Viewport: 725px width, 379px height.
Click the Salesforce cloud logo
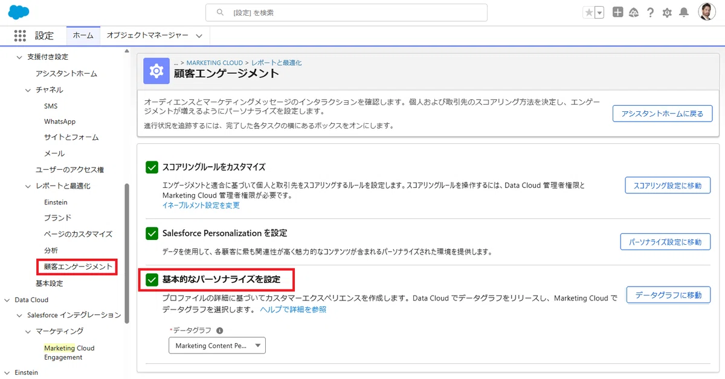coord(19,12)
